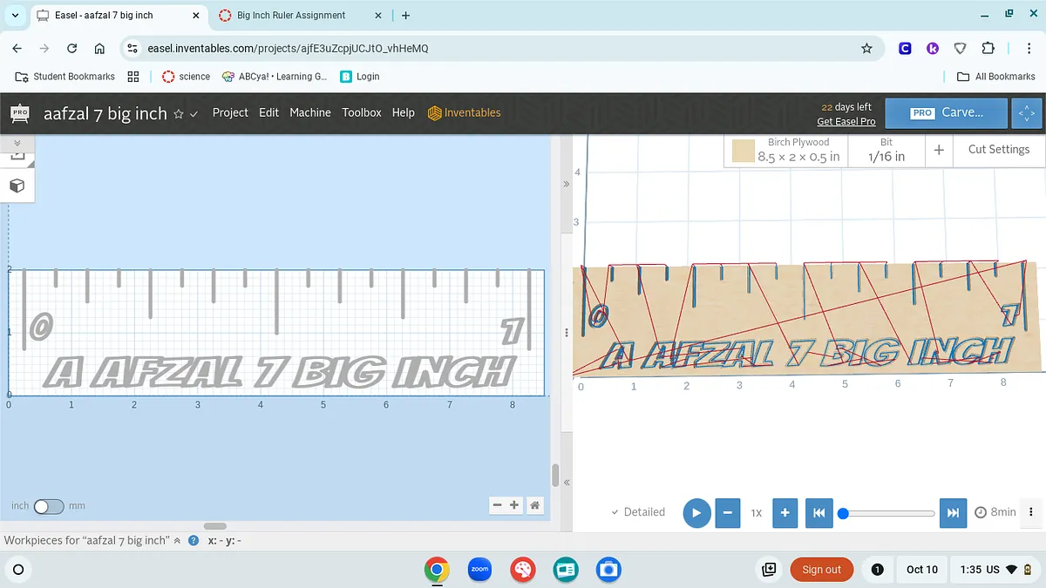Open the science bookmark
This screenshot has width=1046, height=588.
(187, 77)
